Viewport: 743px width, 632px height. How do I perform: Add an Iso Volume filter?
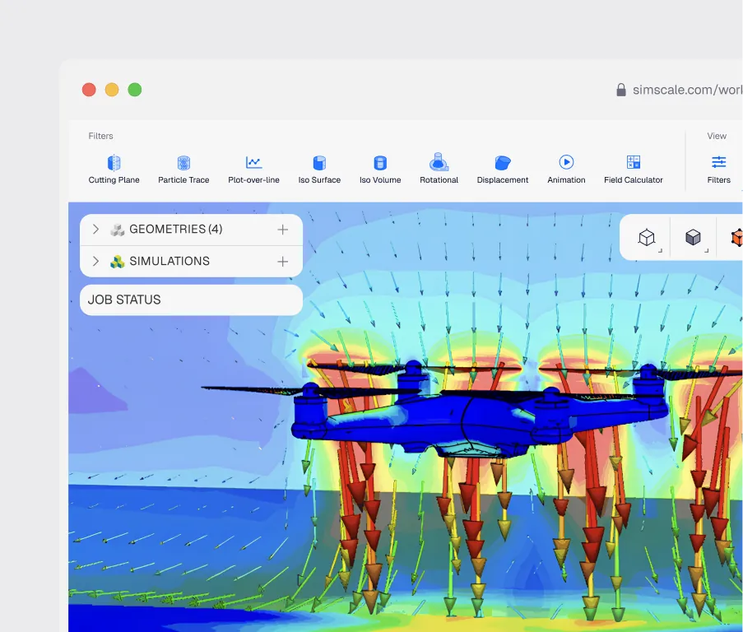click(x=380, y=170)
